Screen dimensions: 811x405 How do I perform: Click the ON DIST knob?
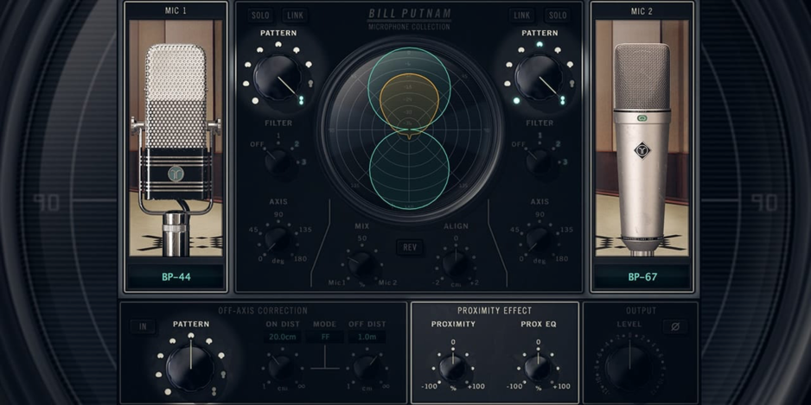[x=282, y=368]
